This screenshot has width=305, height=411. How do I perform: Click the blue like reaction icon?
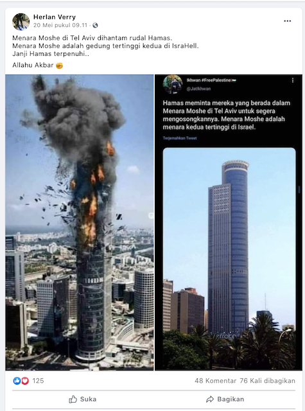click(17, 381)
